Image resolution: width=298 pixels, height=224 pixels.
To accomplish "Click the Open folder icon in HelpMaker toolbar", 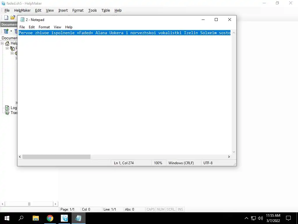I will pyautogui.click(x=13, y=17).
